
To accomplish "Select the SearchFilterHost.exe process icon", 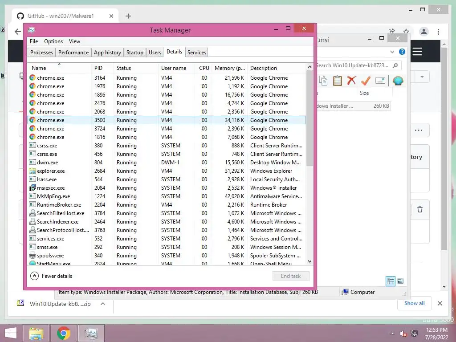I will (x=33, y=213).
